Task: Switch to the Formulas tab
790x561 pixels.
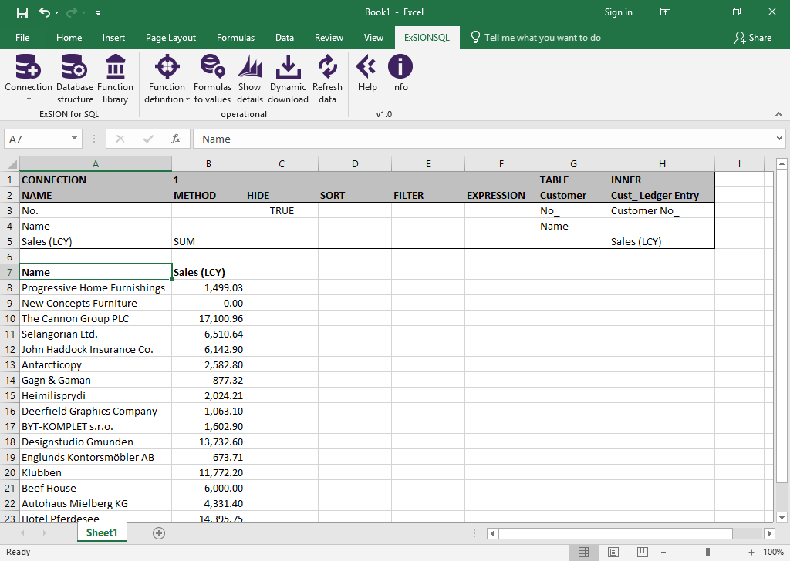Action: click(x=236, y=38)
